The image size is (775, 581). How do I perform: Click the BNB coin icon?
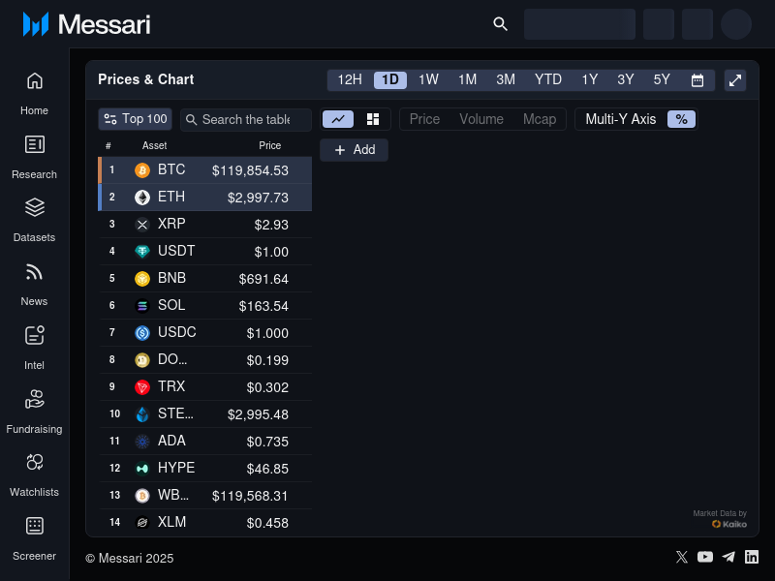(x=142, y=279)
